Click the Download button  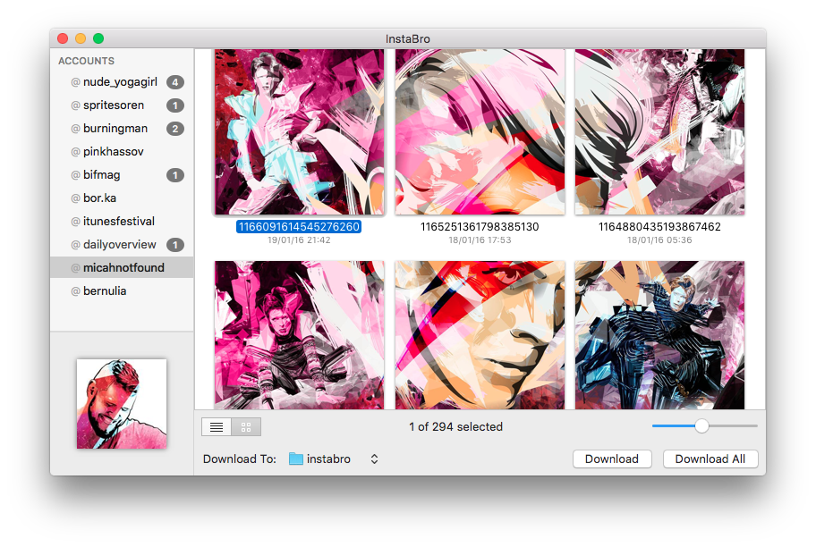click(612, 459)
